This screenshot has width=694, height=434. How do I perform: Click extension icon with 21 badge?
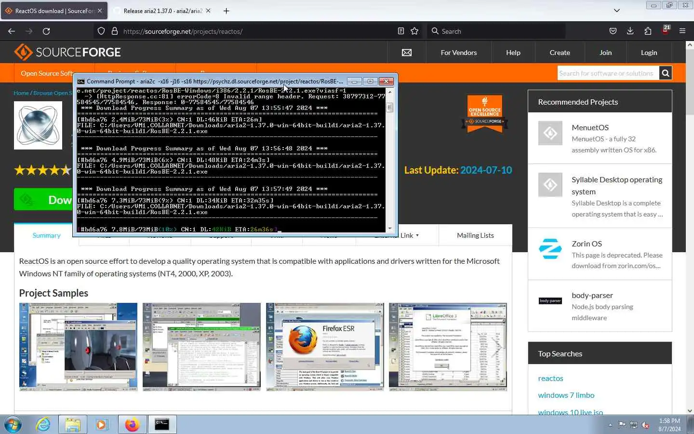click(x=666, y=30)
